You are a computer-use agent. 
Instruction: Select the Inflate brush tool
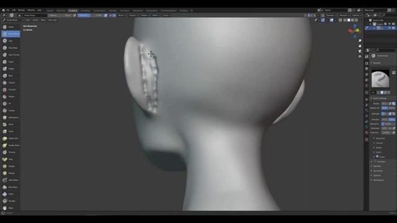[x=11, y=69]
